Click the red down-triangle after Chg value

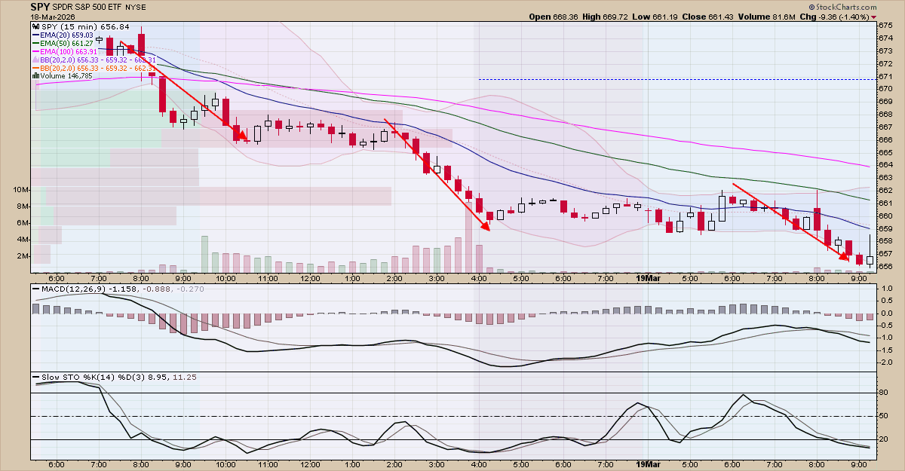pos(873,17)
